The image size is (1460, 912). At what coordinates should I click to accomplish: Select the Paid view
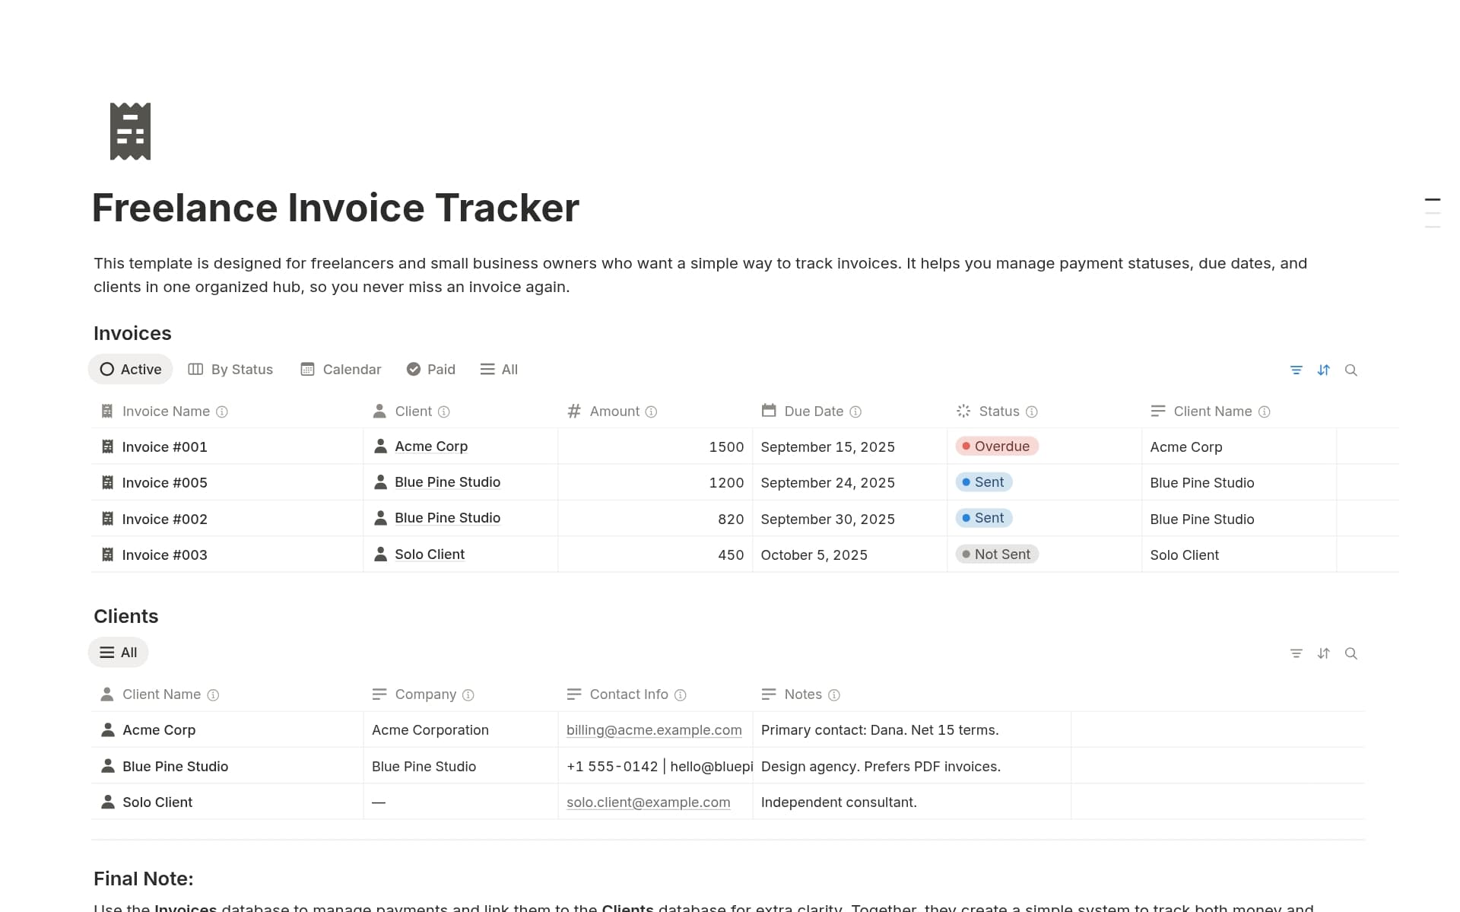point(430,369)
